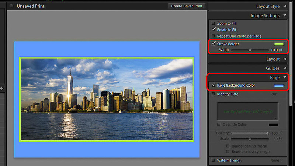
Task: Expand the Layout panel triangle
Action: click(x=285, y=59)
